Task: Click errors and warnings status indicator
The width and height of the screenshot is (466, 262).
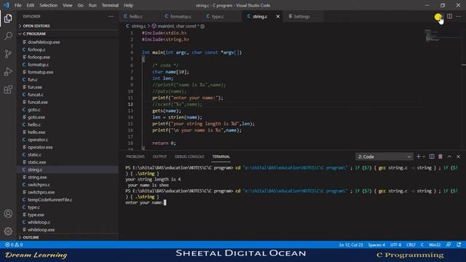Action: [14, 245]
